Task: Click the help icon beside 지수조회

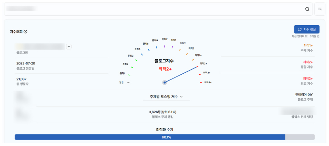Action: [x=25, y=32]
